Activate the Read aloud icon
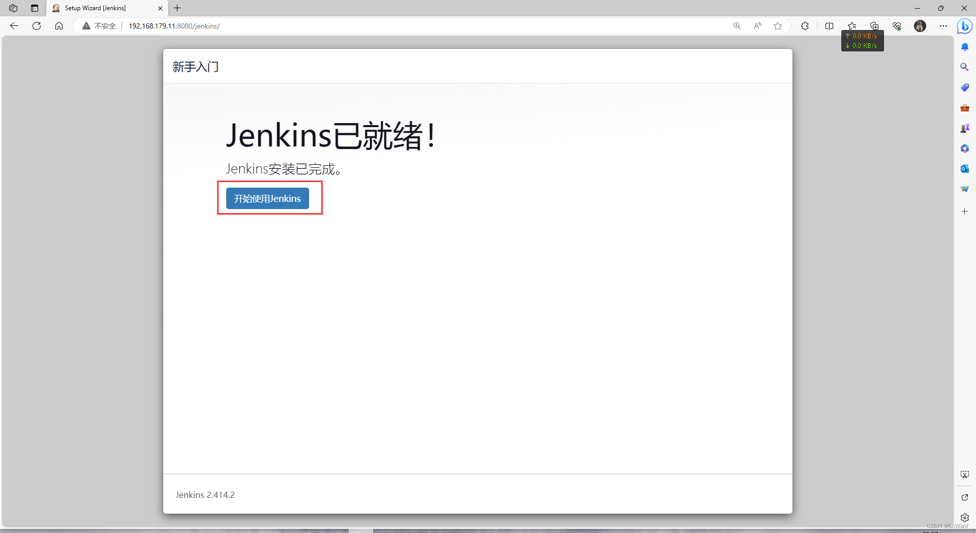This screenshot has width=976, height=533. click(x=757, y=26)
